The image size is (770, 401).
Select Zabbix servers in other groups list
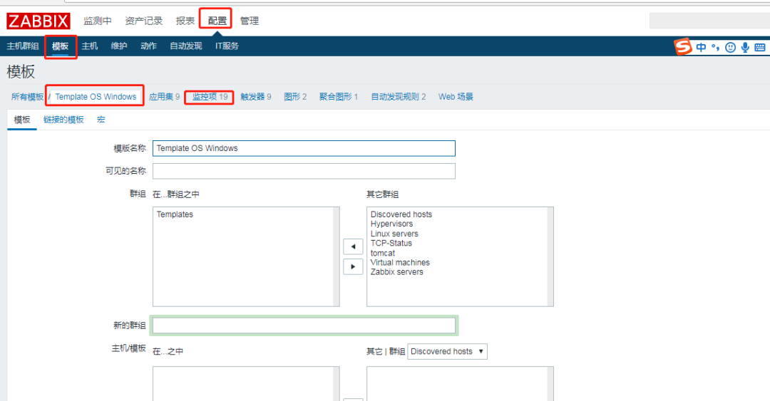397,272
